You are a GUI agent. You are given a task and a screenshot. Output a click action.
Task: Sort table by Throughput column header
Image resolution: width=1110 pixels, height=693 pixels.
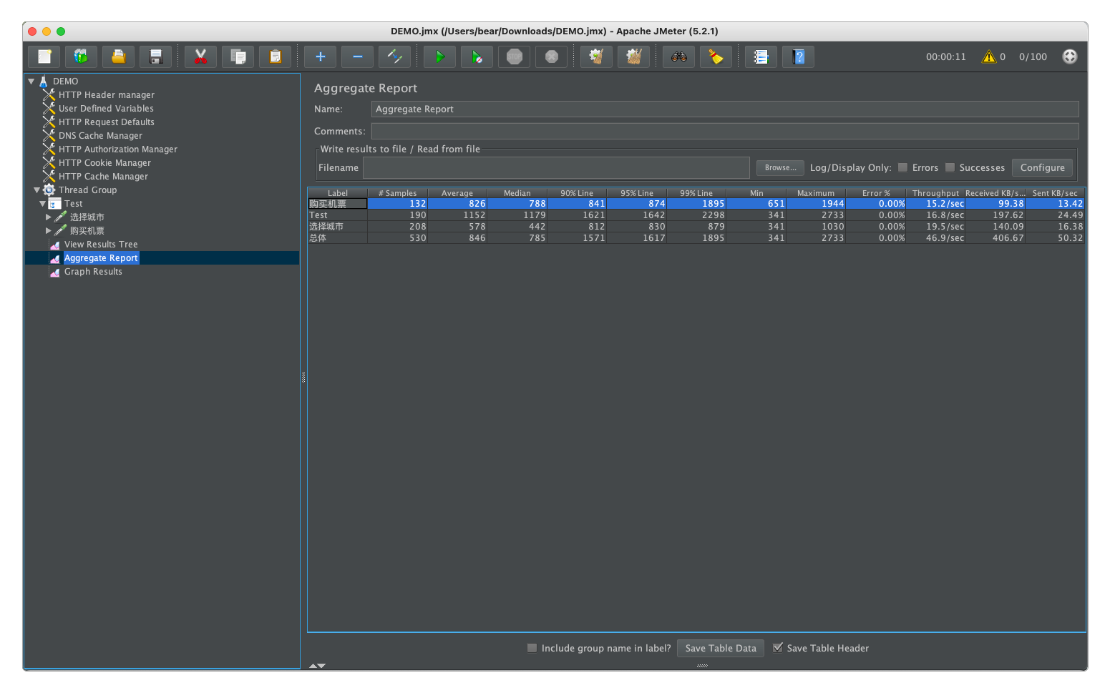pos(935,193)
